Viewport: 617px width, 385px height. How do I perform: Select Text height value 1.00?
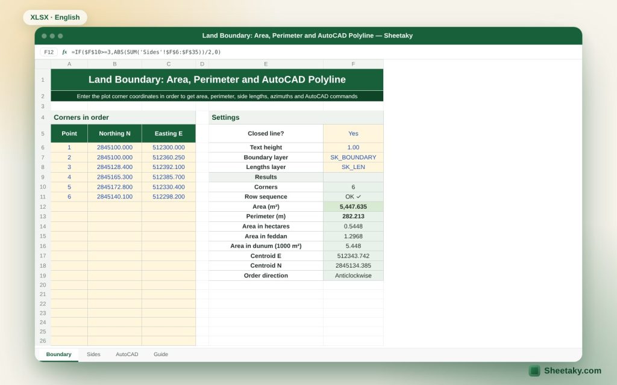[353, 147]
